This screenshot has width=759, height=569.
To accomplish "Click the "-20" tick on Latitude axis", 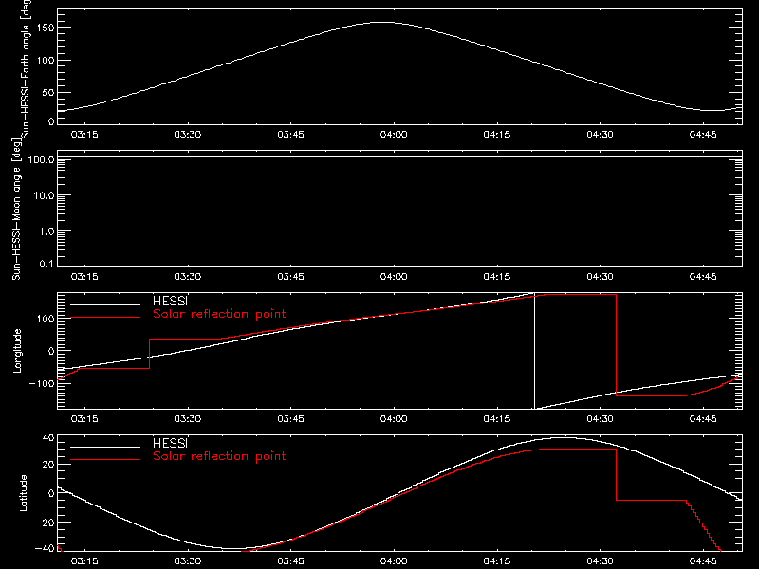I will coord(45,523).
